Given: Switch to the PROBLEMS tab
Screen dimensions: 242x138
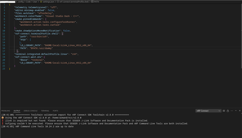Looking at the screenshot, I should (6, 111).
